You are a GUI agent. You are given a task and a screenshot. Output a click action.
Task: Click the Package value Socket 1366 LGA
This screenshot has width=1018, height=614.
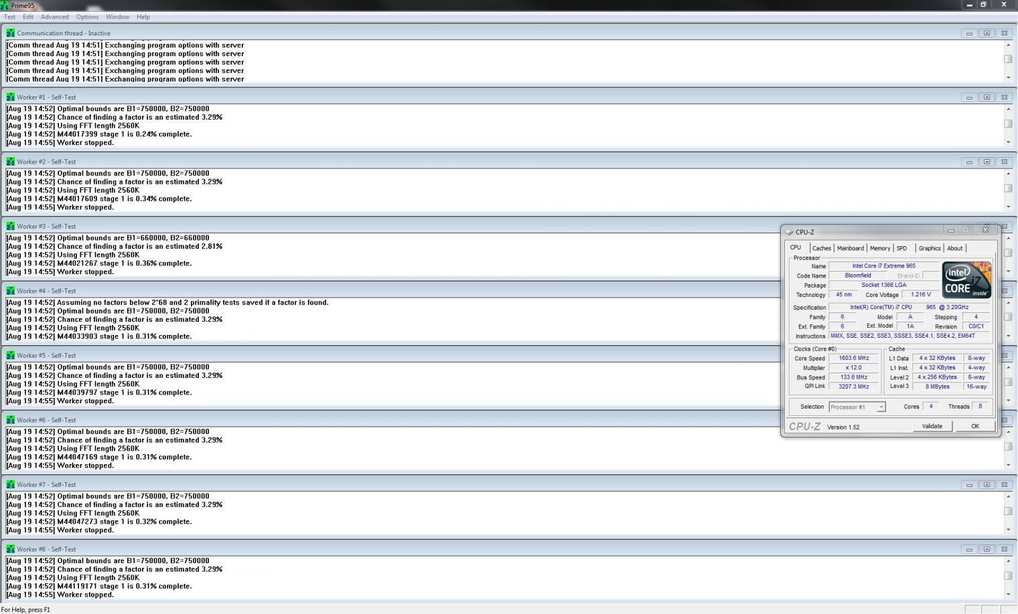883,285
